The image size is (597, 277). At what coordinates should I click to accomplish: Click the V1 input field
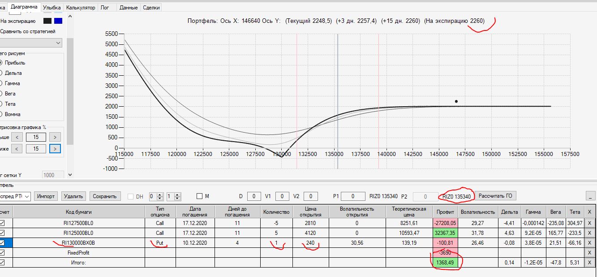[282, 196]
